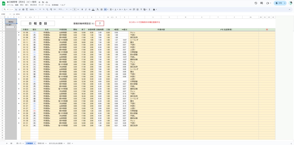294x145 pixels.
Task: Print the spreadsheet
Action: [23, 9]
